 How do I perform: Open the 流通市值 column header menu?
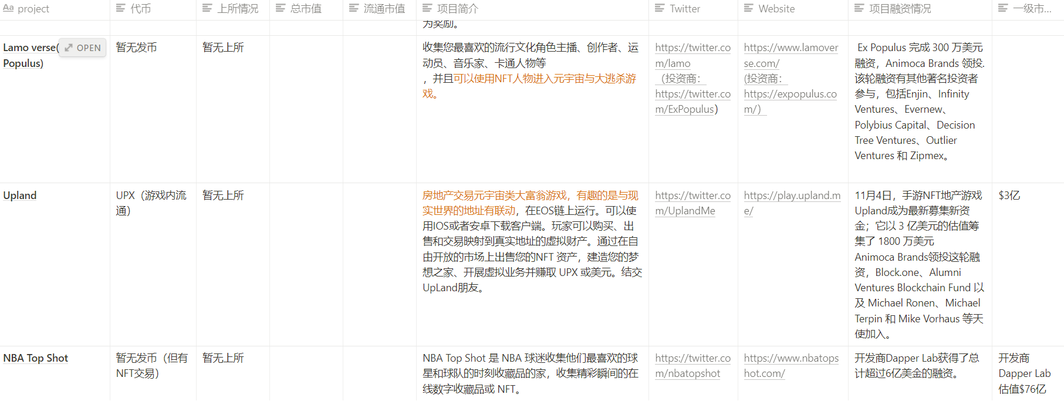click(x=380, y=9)
